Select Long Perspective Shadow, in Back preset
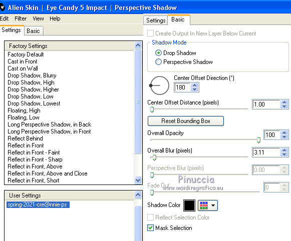The width and height of the screenshot is (291, 241). (x=50, y=124)
